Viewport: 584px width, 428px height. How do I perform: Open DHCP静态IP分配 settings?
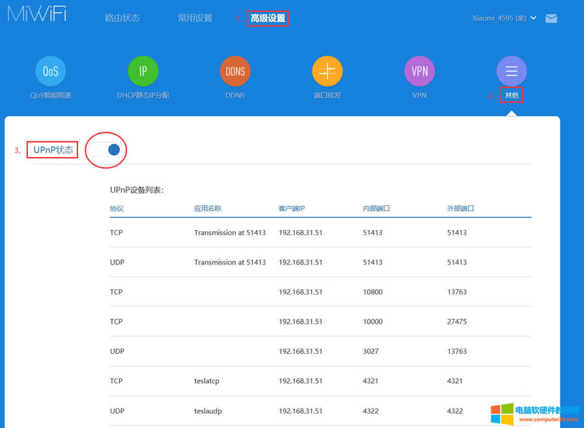pos(143,71)
